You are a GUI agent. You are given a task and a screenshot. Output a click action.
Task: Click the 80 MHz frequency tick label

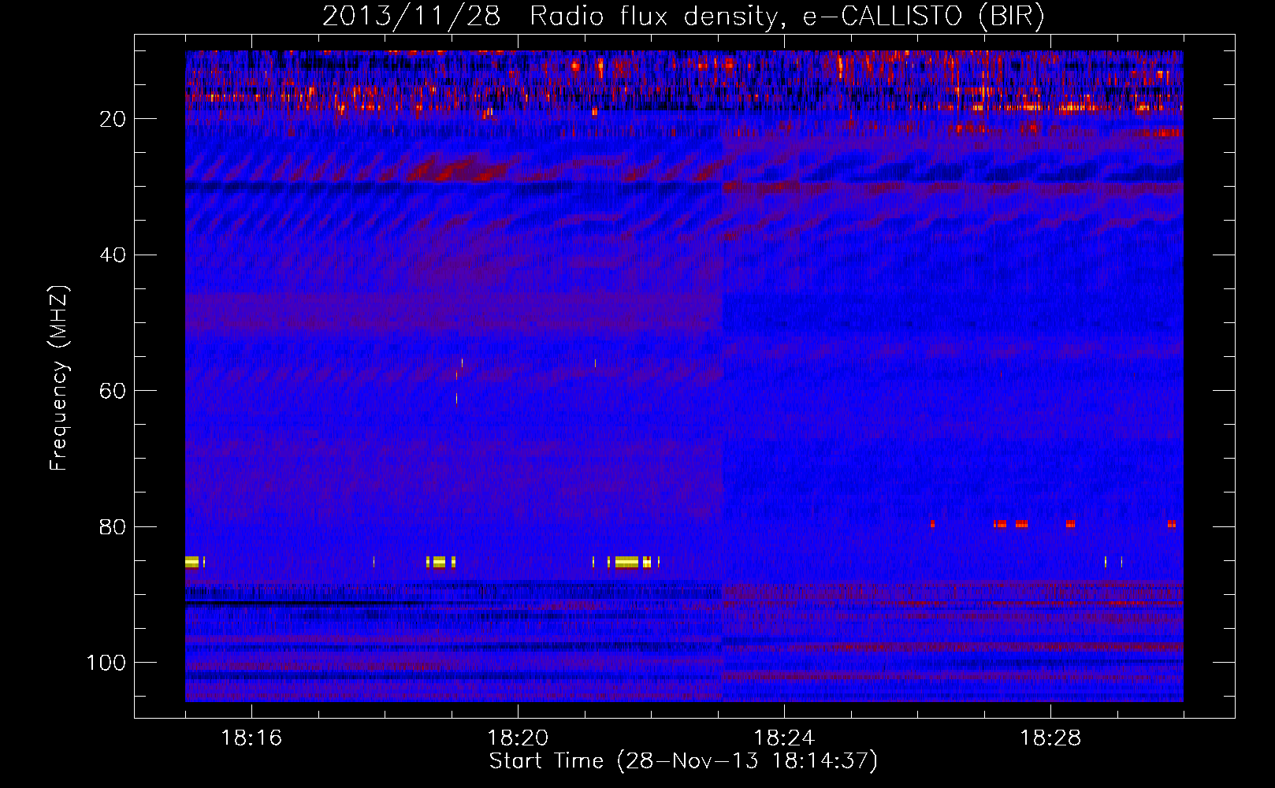tap(113, 527)
